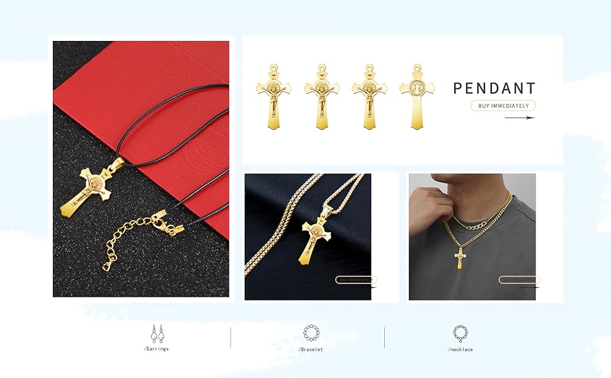Click the buy button on the model photo
611x378 pixels.
coord(520,280)
